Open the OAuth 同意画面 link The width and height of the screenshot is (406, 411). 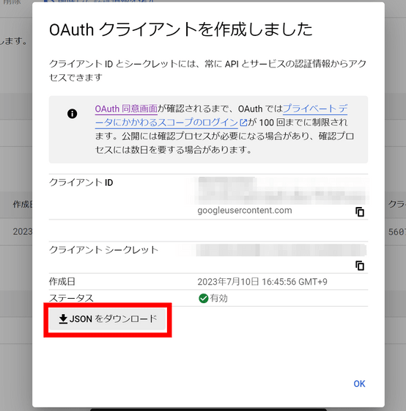[126, 109]
